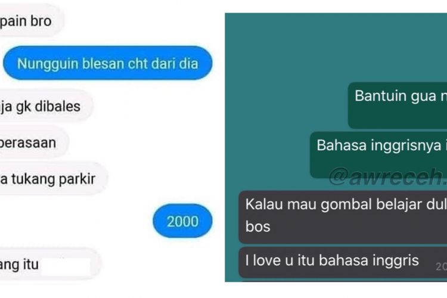Tap the 'gk dibales' reply bubble
Viewport: 447px width, 298px height.
point(46,106)
